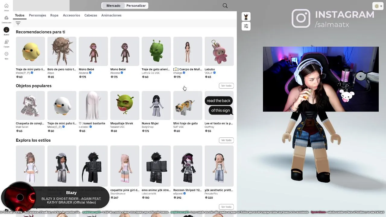Open the Bolo de pelo rubio thumbnail
This screenshot has height=217, width=386.
coord(62,51)
